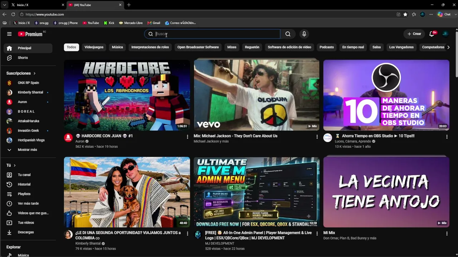458x257 pixels.
Task: Play the HARDCORE Los Abandonados thumbnail
Action: click(127, 95)
